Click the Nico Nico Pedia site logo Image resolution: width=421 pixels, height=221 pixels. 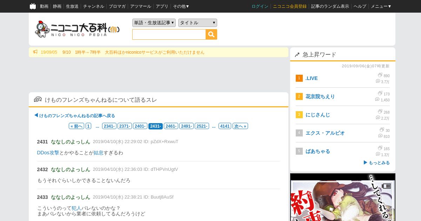77,29
